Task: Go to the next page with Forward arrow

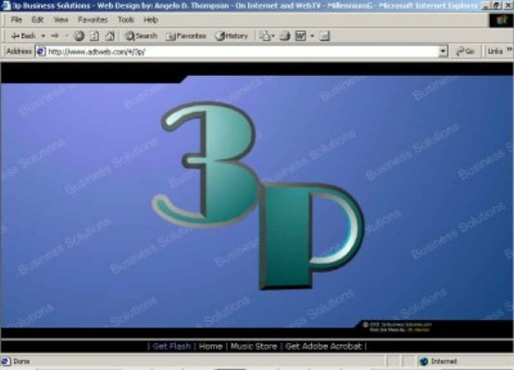Action: (55, 36)
